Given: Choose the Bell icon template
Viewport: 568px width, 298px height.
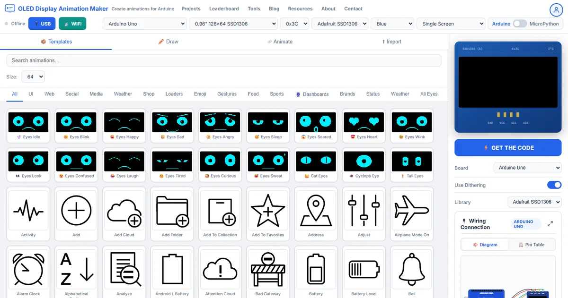Looking at the screenshot, I should (412, 272).
